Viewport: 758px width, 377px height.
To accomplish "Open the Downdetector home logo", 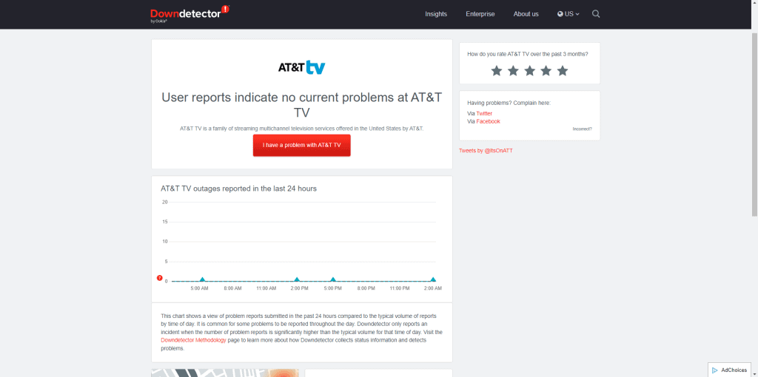I will point(190,14).
